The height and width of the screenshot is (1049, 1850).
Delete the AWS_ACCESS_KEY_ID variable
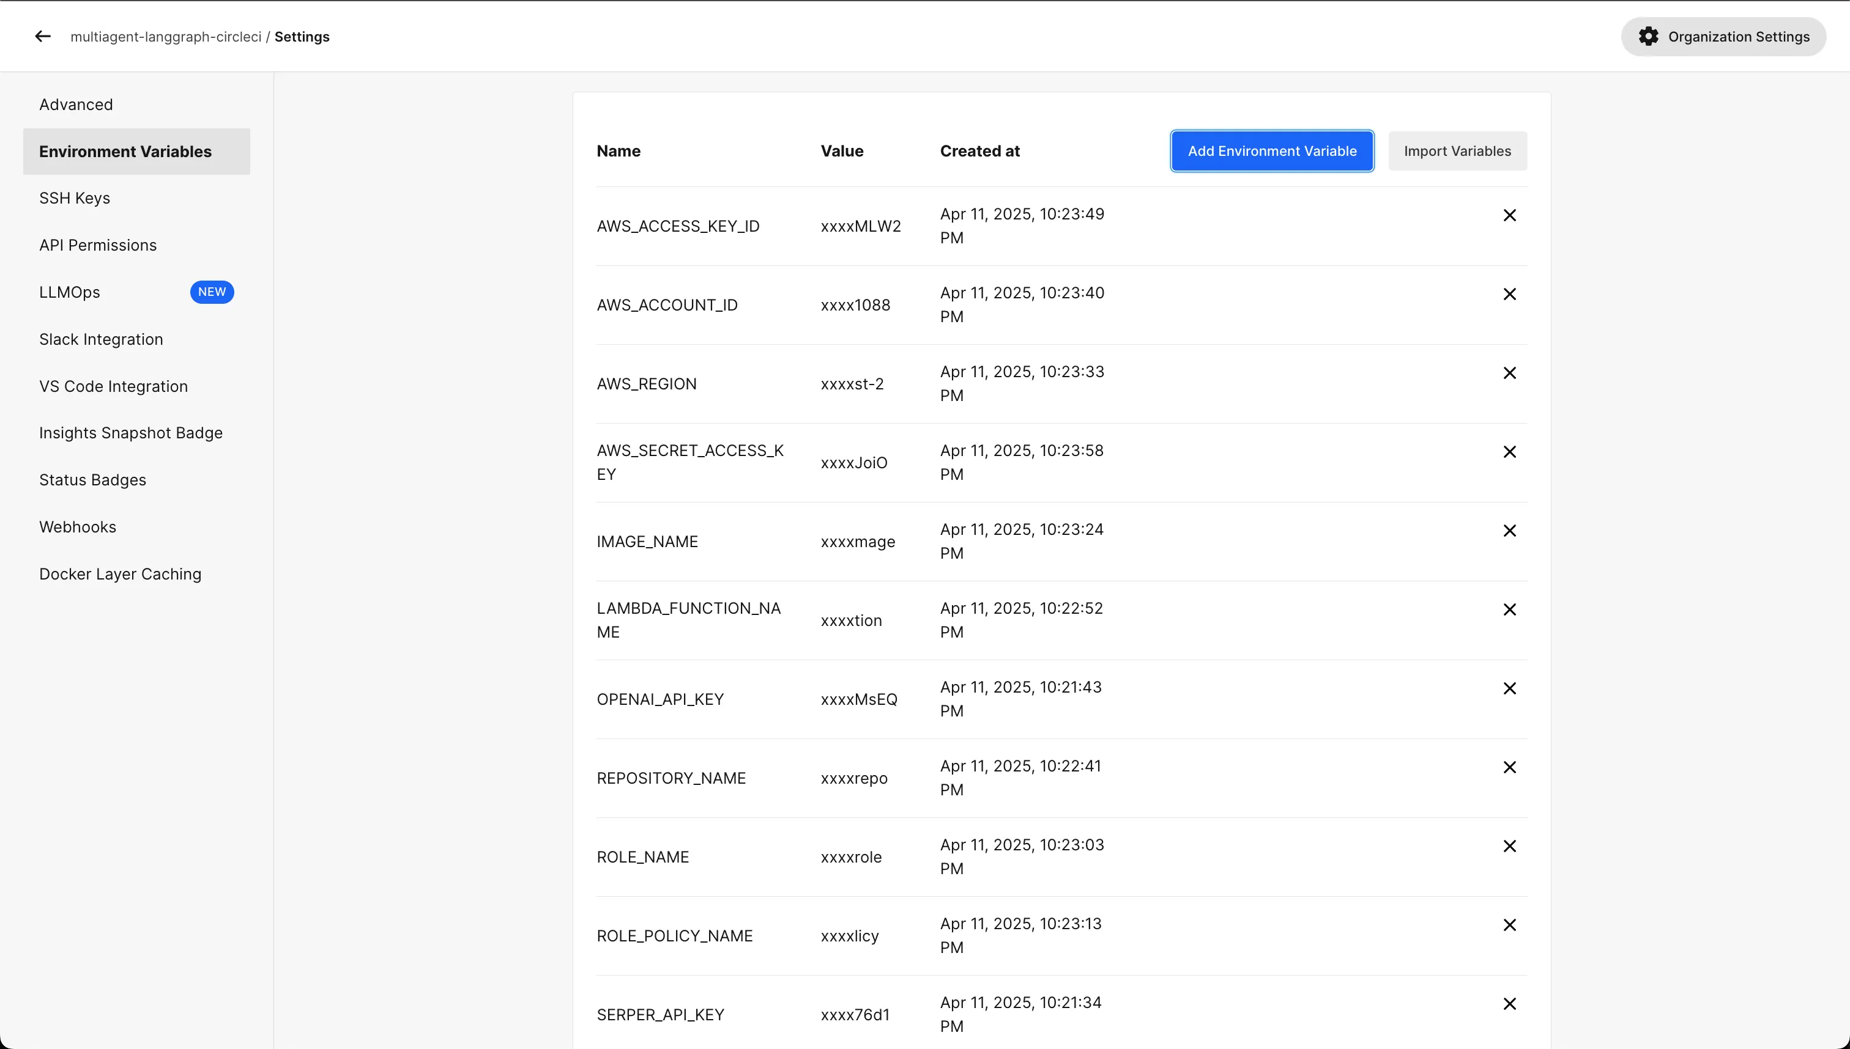point(1509,215)
